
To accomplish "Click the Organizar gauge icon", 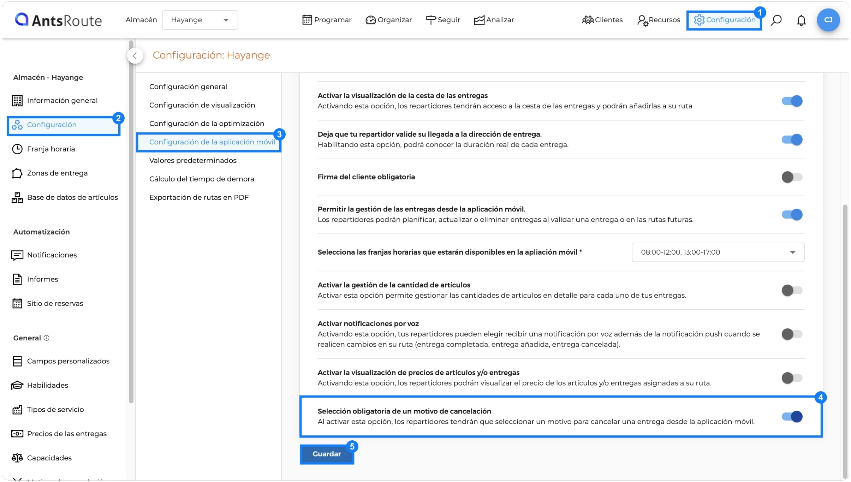I will point(370,20).
